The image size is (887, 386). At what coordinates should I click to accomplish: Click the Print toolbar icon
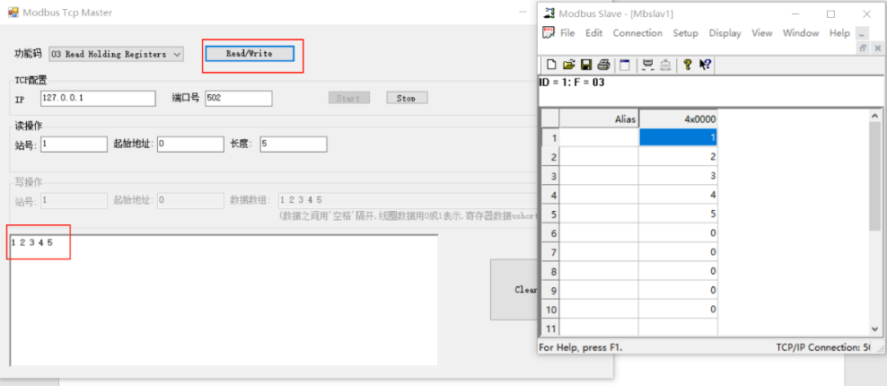(x=603, y=65)
